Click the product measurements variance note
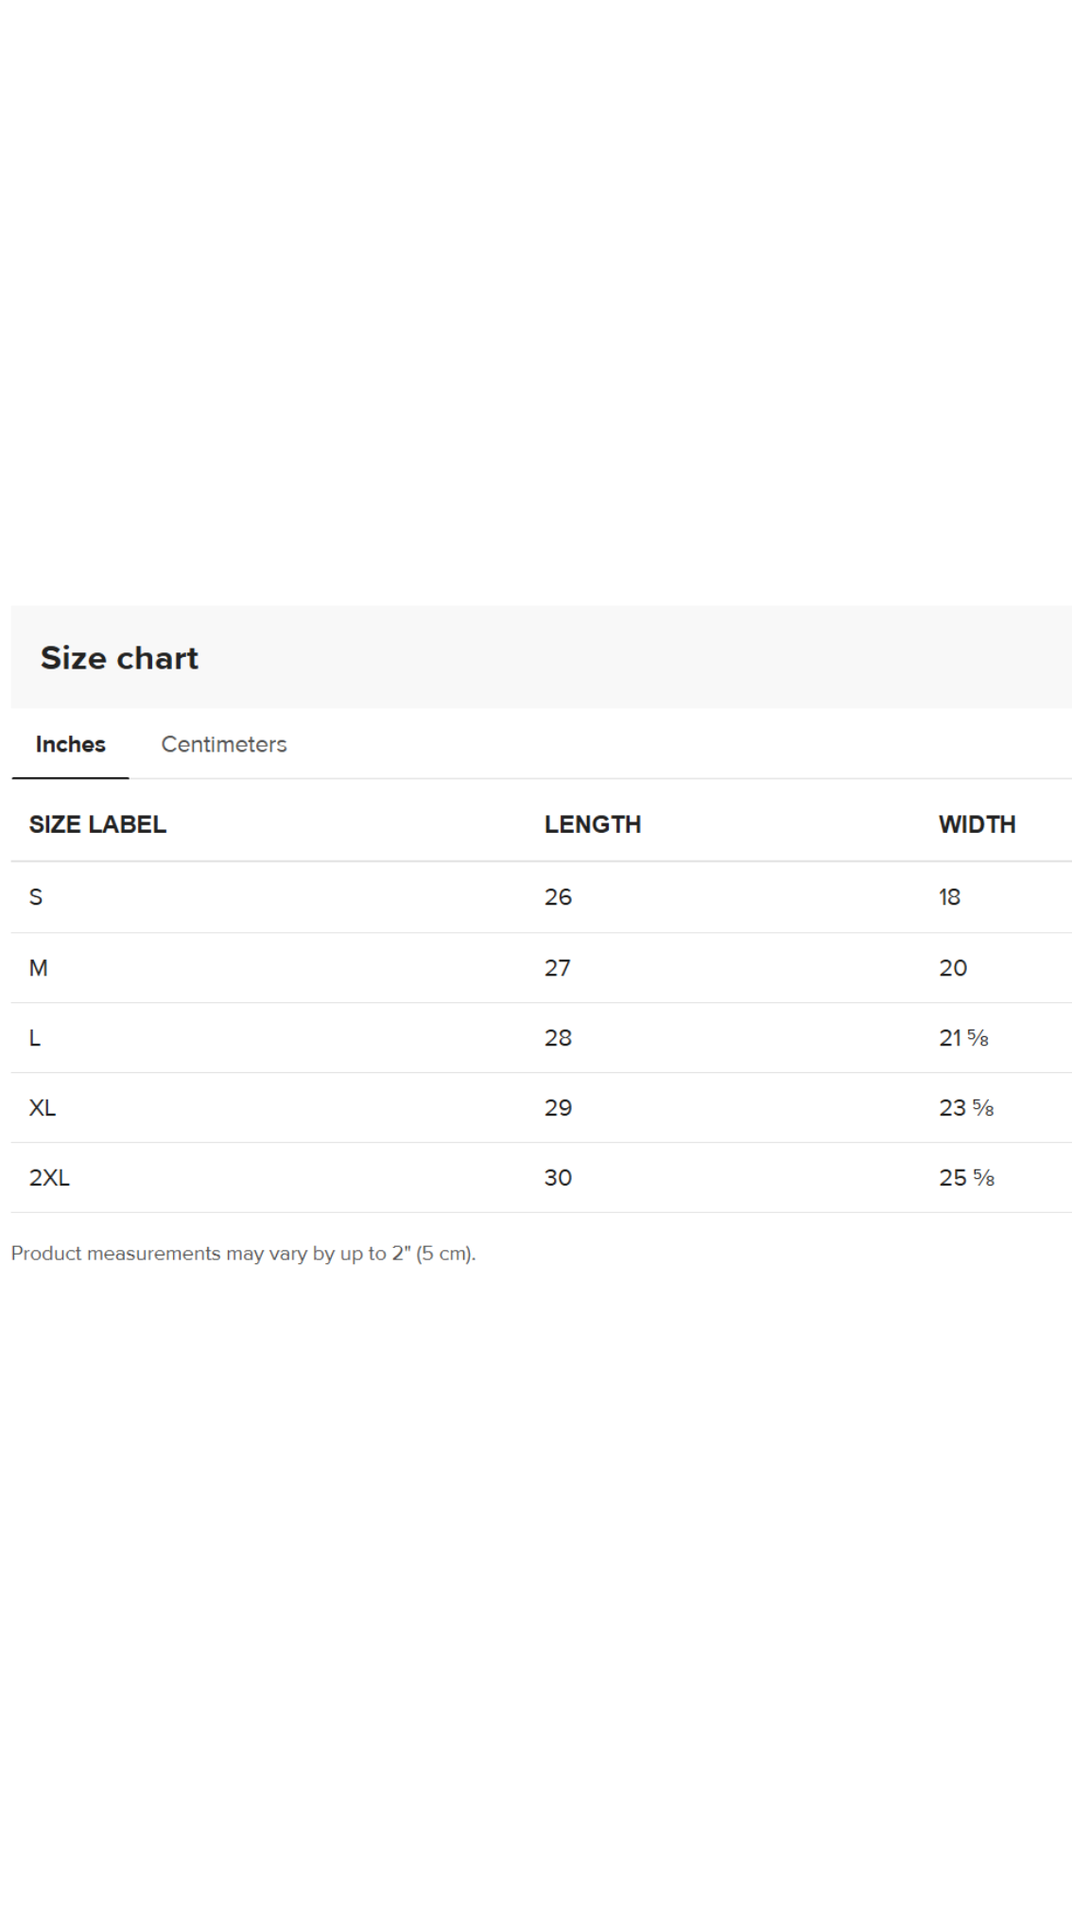 coord(243,1254)
